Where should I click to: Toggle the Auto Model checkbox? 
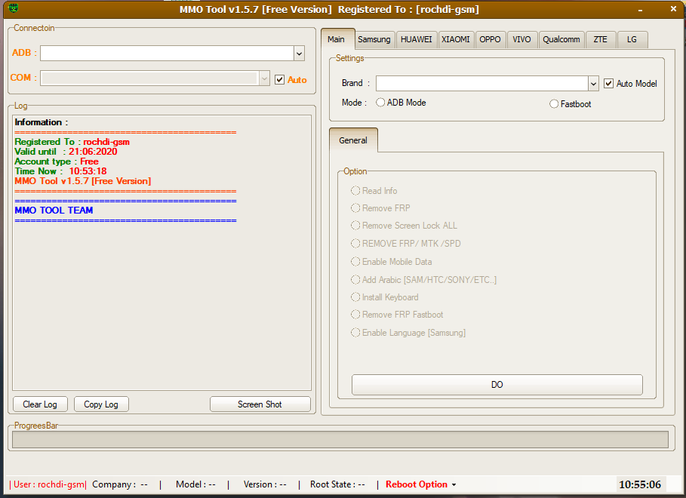click(608, 83)
